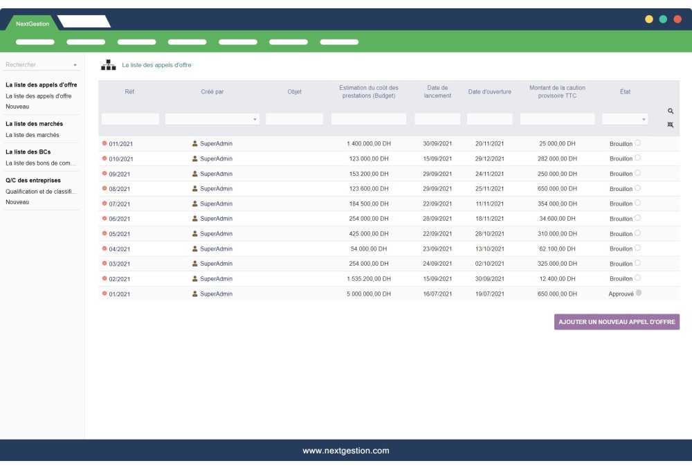The image size is (692, 470).
Task: Select the Brouillon radio for 06/2021
Action: point(637,218)
